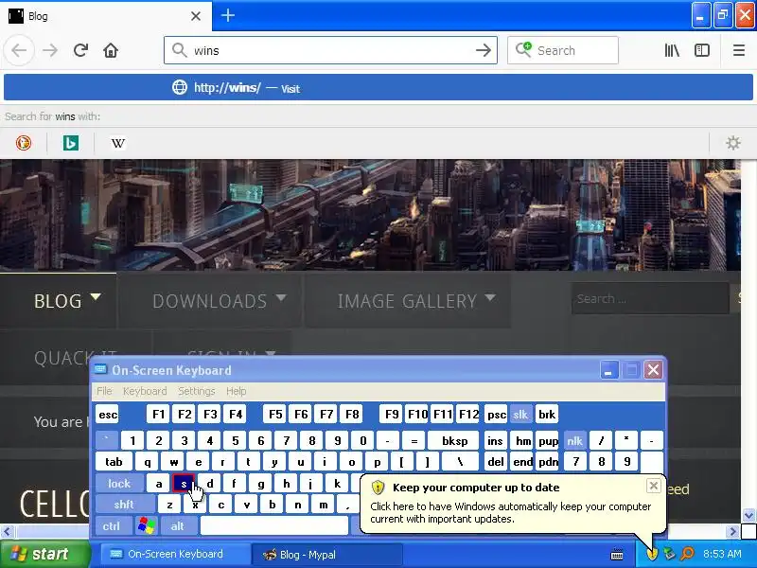Toggle the slk scroll lock key
The height and width of the screenshot is (568, 757).
tap(520, 415)
